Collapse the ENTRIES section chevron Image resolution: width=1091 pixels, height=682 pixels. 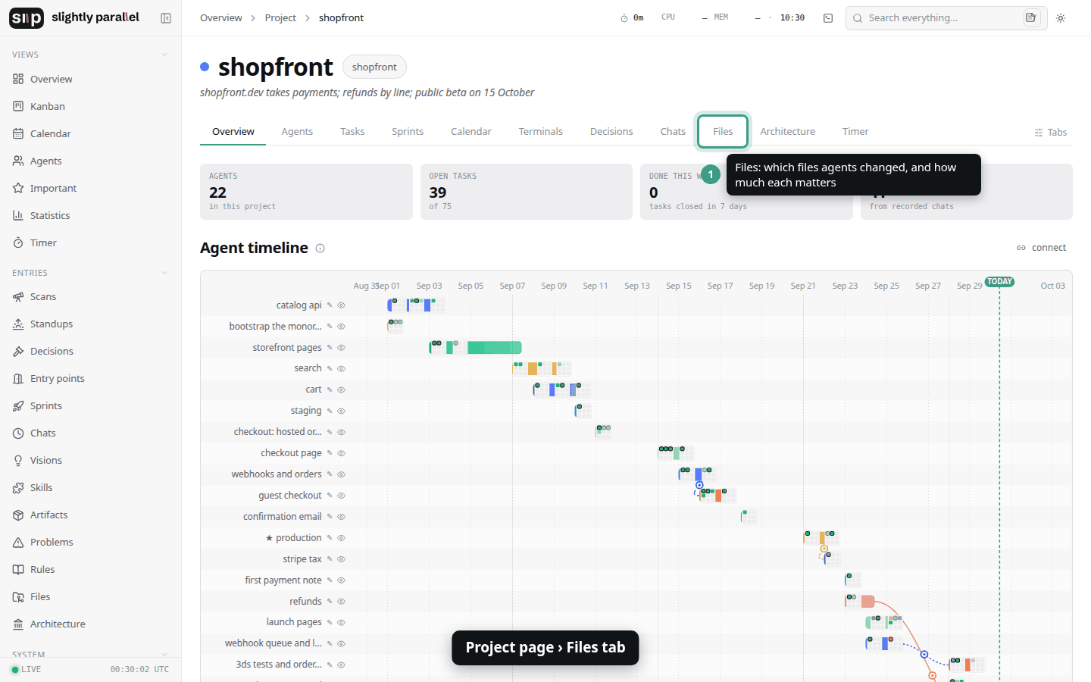click(x=164, y=273)
